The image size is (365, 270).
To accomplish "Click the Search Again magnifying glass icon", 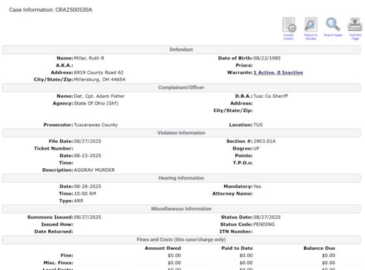I will [333, 24].
